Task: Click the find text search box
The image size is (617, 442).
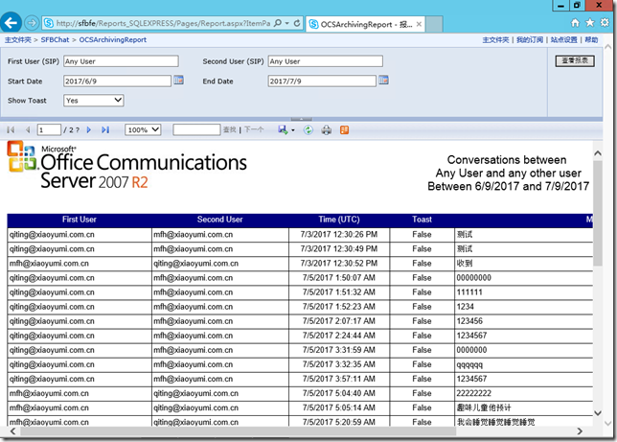Action: [196, 129]
